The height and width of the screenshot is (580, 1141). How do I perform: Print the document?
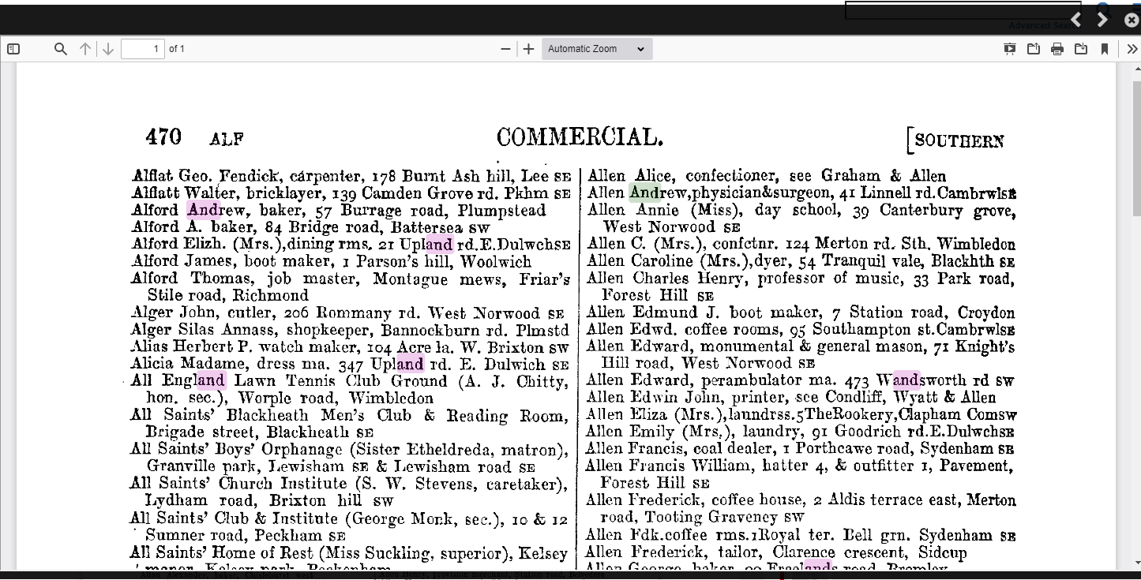[x=1057, y=49]
